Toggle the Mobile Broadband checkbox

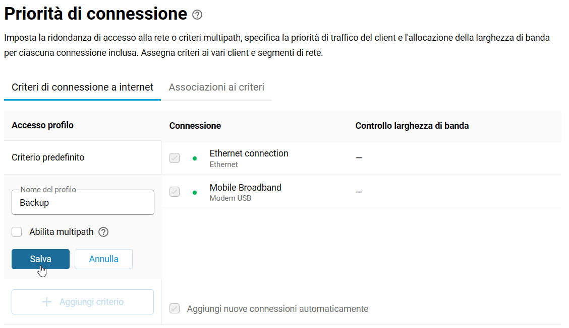click(x=175, y=192)
